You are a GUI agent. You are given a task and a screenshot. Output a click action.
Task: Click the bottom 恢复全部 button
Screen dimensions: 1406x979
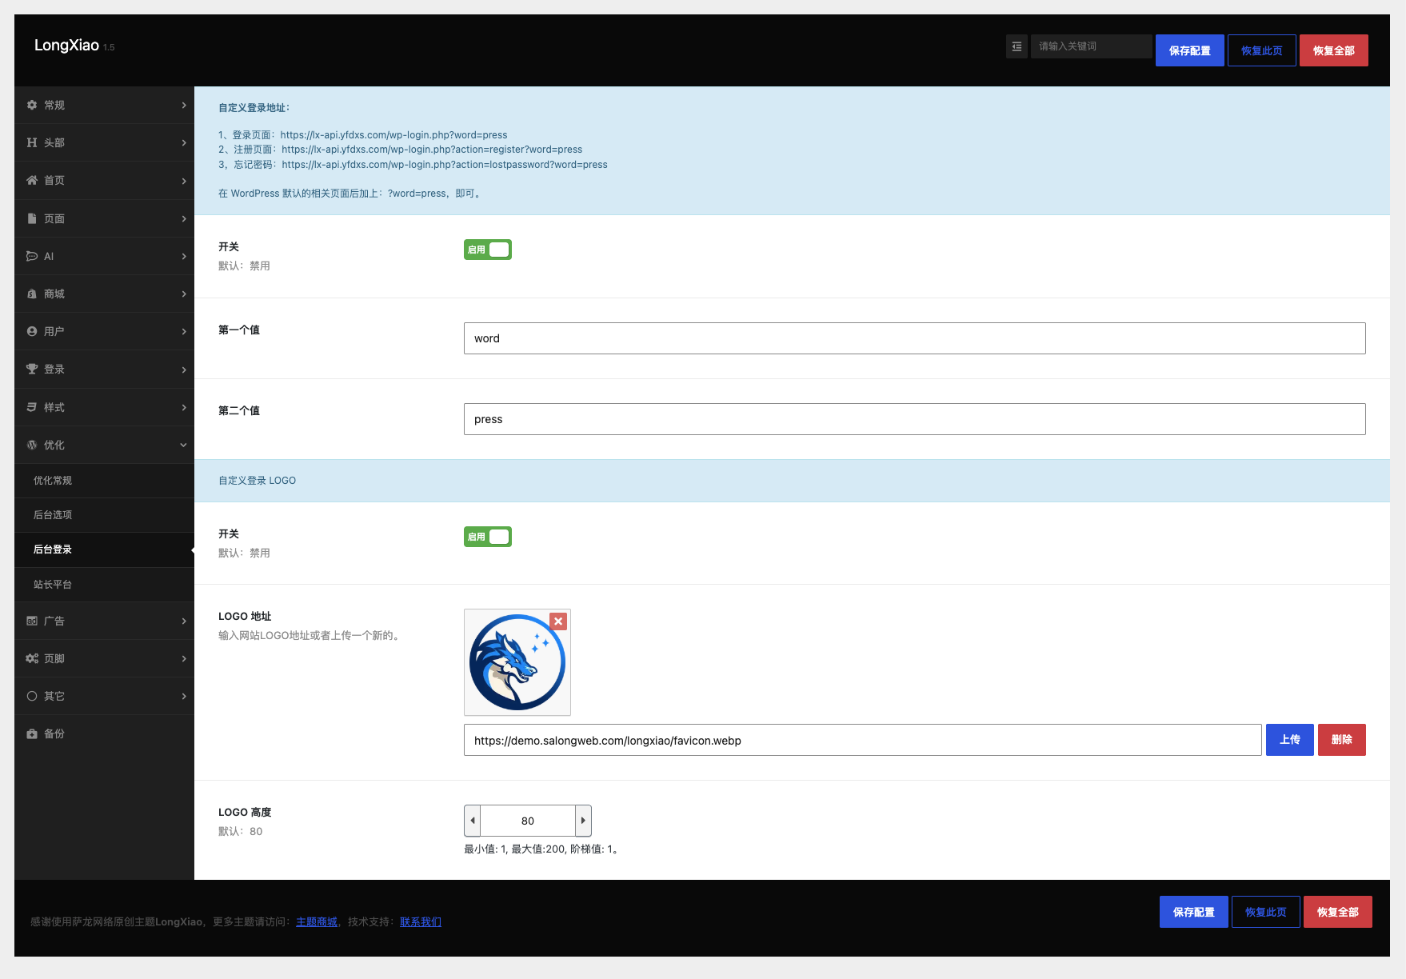pyautogui.click(x=1338, y=912)
